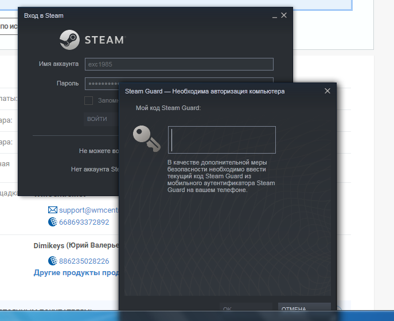This screenshot has height=321, width=394.
Task: Click the Steam Guard code input field
Action: (221, 140)
